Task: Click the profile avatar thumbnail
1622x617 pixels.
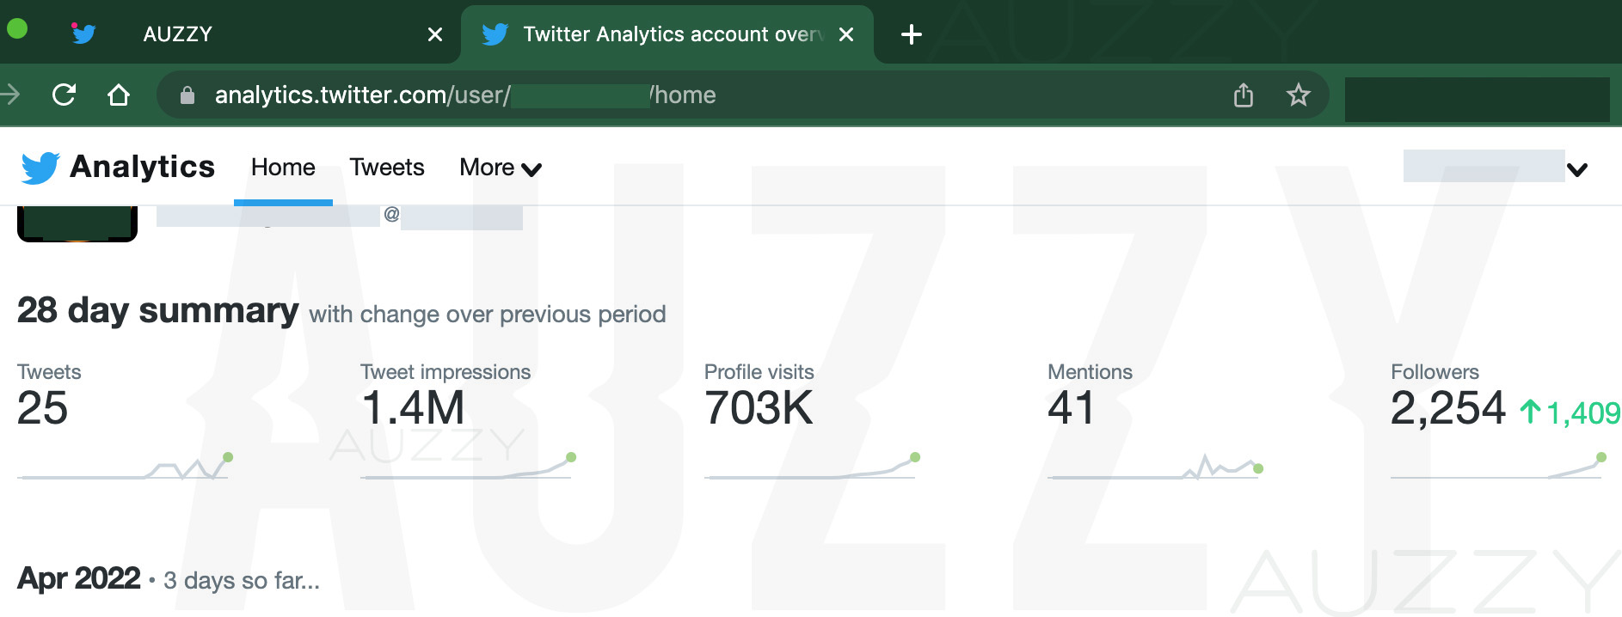Action: coord(77,224)
